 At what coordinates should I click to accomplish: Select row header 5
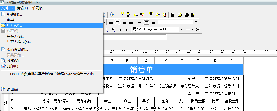click(25, 101)
